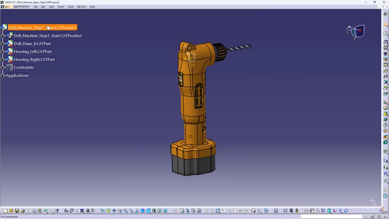Image resolution: width=389 pixels, height=219 pixels.
Task: Open a file with the folder icon
Action: coord(11,211)
